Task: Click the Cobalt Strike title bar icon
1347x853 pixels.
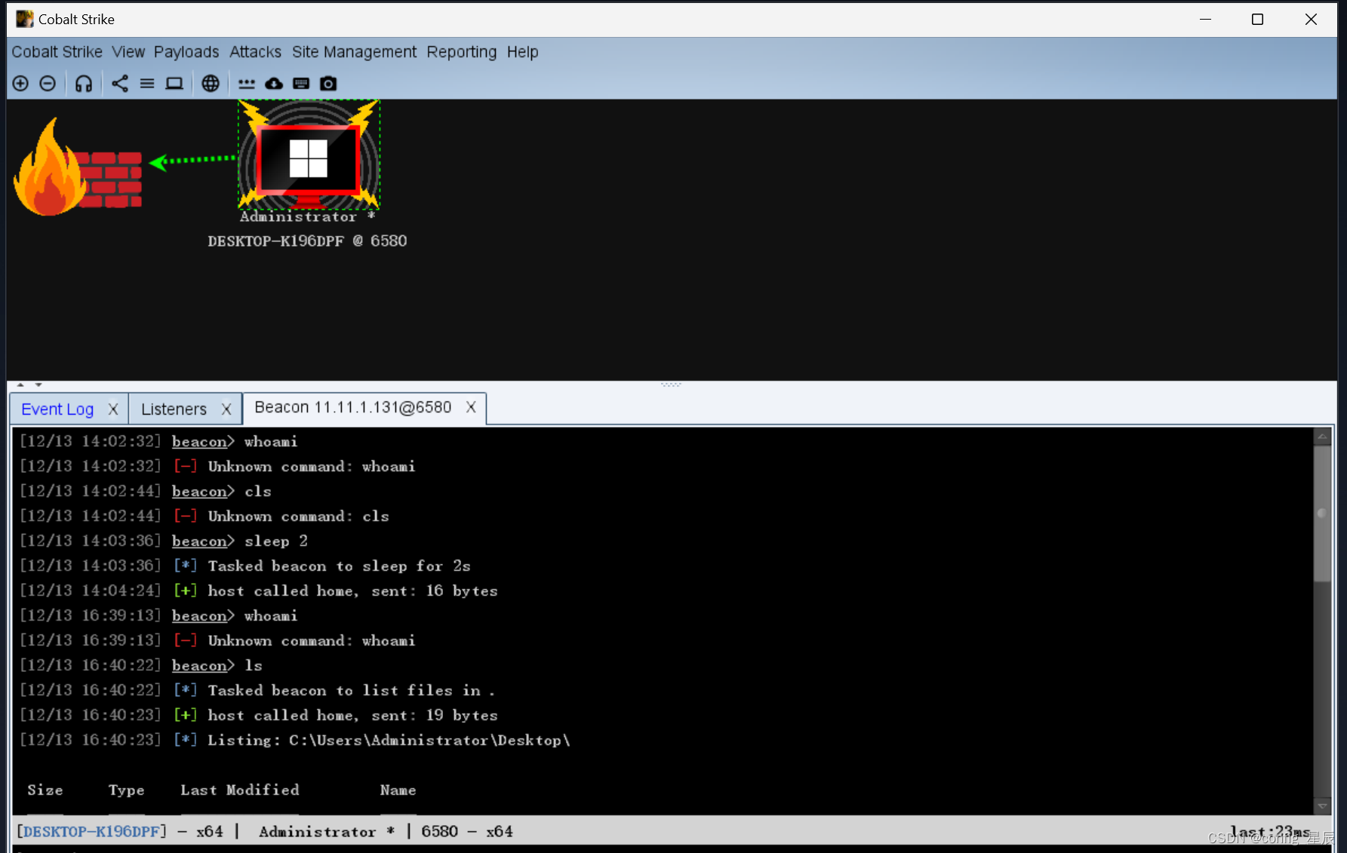Action: click(24, 19)
